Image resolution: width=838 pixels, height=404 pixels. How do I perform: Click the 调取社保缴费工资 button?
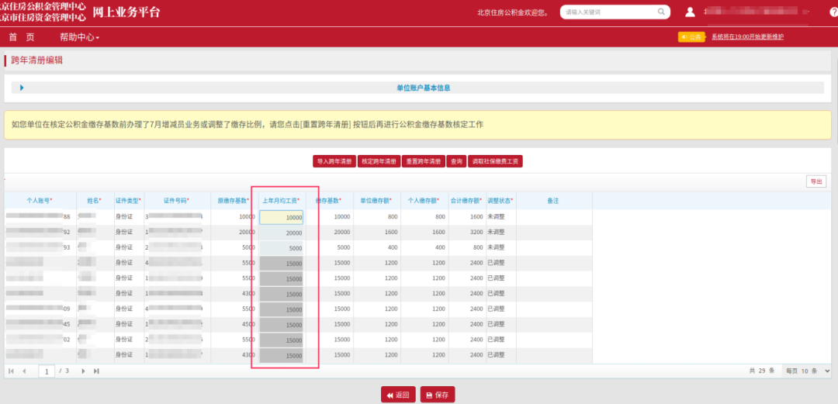(x=495, y=161)
